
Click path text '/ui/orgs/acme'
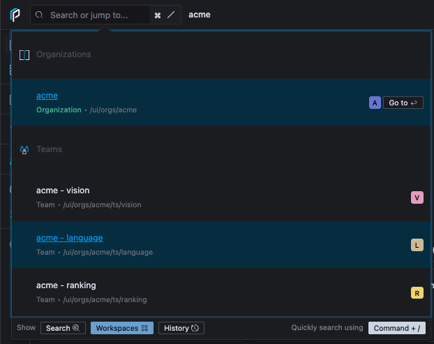coord(113,110)
